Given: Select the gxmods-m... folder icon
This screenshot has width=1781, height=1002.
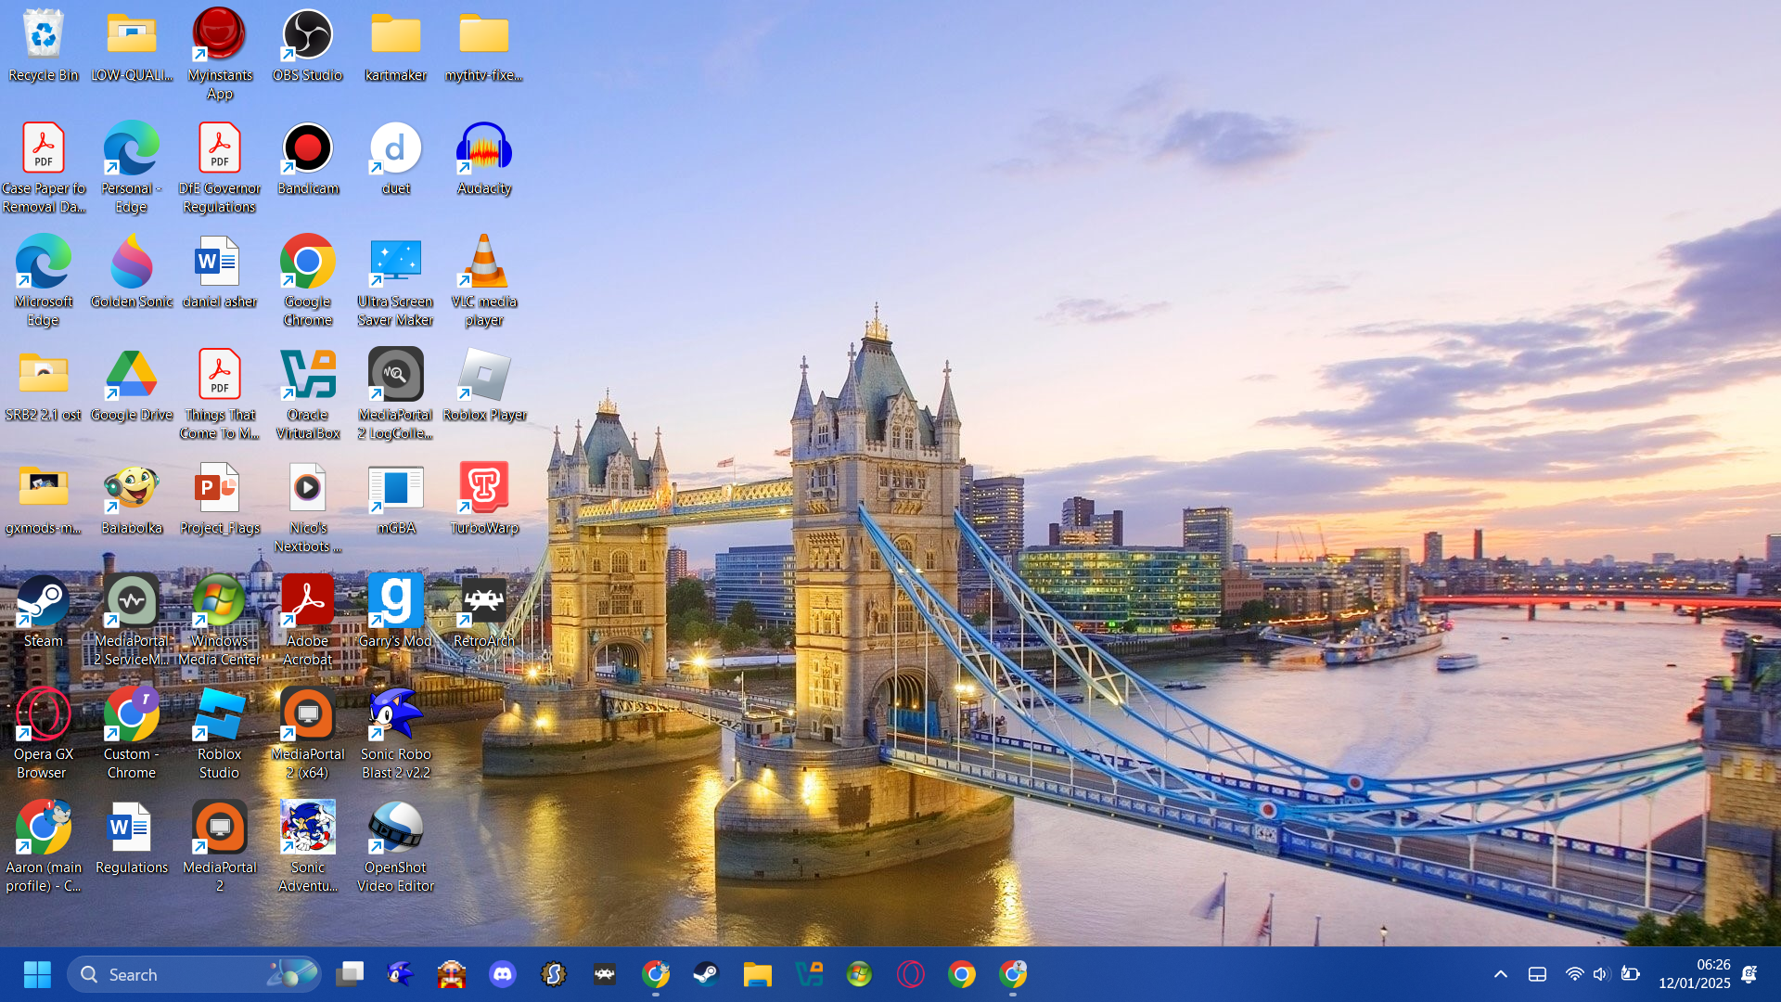Looking at the screenshot, I should click(x=43, y=488).
